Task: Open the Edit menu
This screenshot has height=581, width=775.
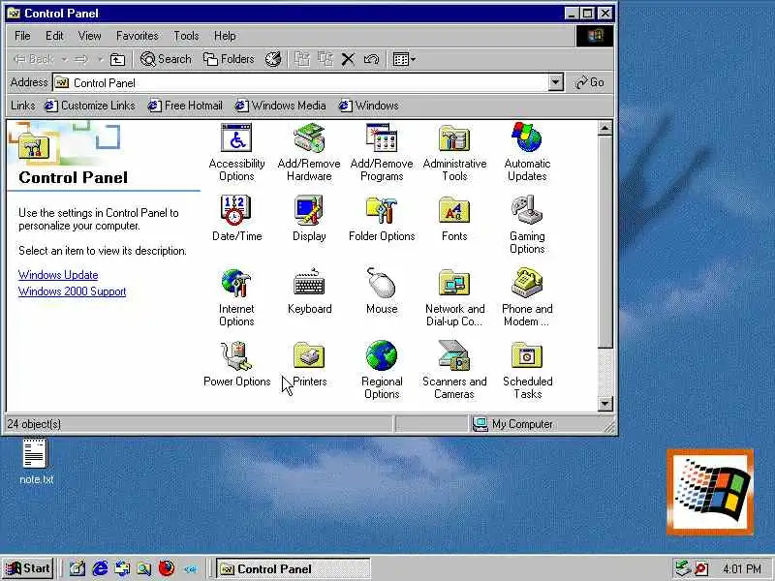Action: pyautogui.click(x=54, y=36)
